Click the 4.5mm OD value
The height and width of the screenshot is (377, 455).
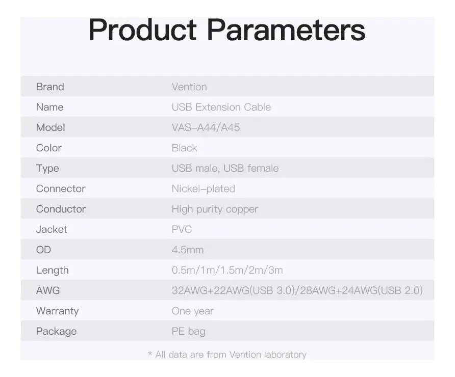[188, 250]
